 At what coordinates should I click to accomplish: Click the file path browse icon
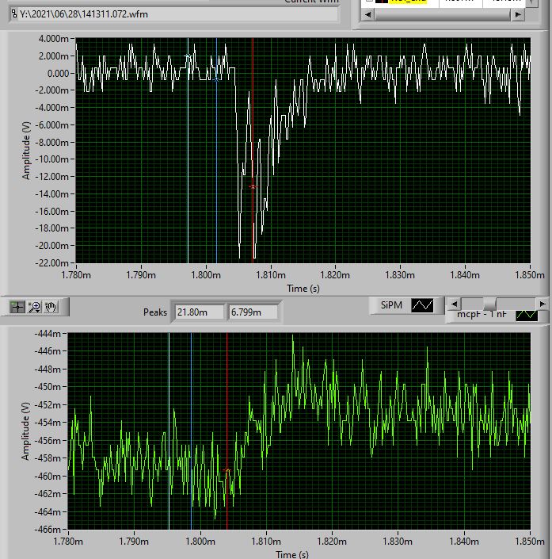[x=13, y=13]
